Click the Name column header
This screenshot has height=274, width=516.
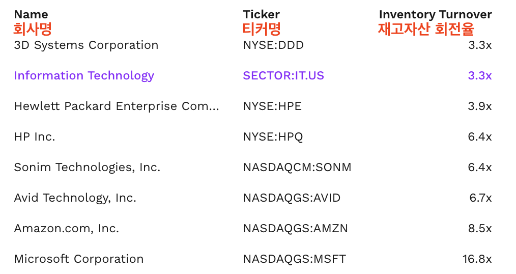click(x=31, y=14)
